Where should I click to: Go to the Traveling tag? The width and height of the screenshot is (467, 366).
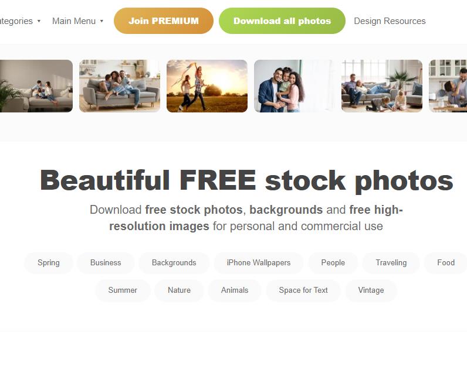pos(391,263)
